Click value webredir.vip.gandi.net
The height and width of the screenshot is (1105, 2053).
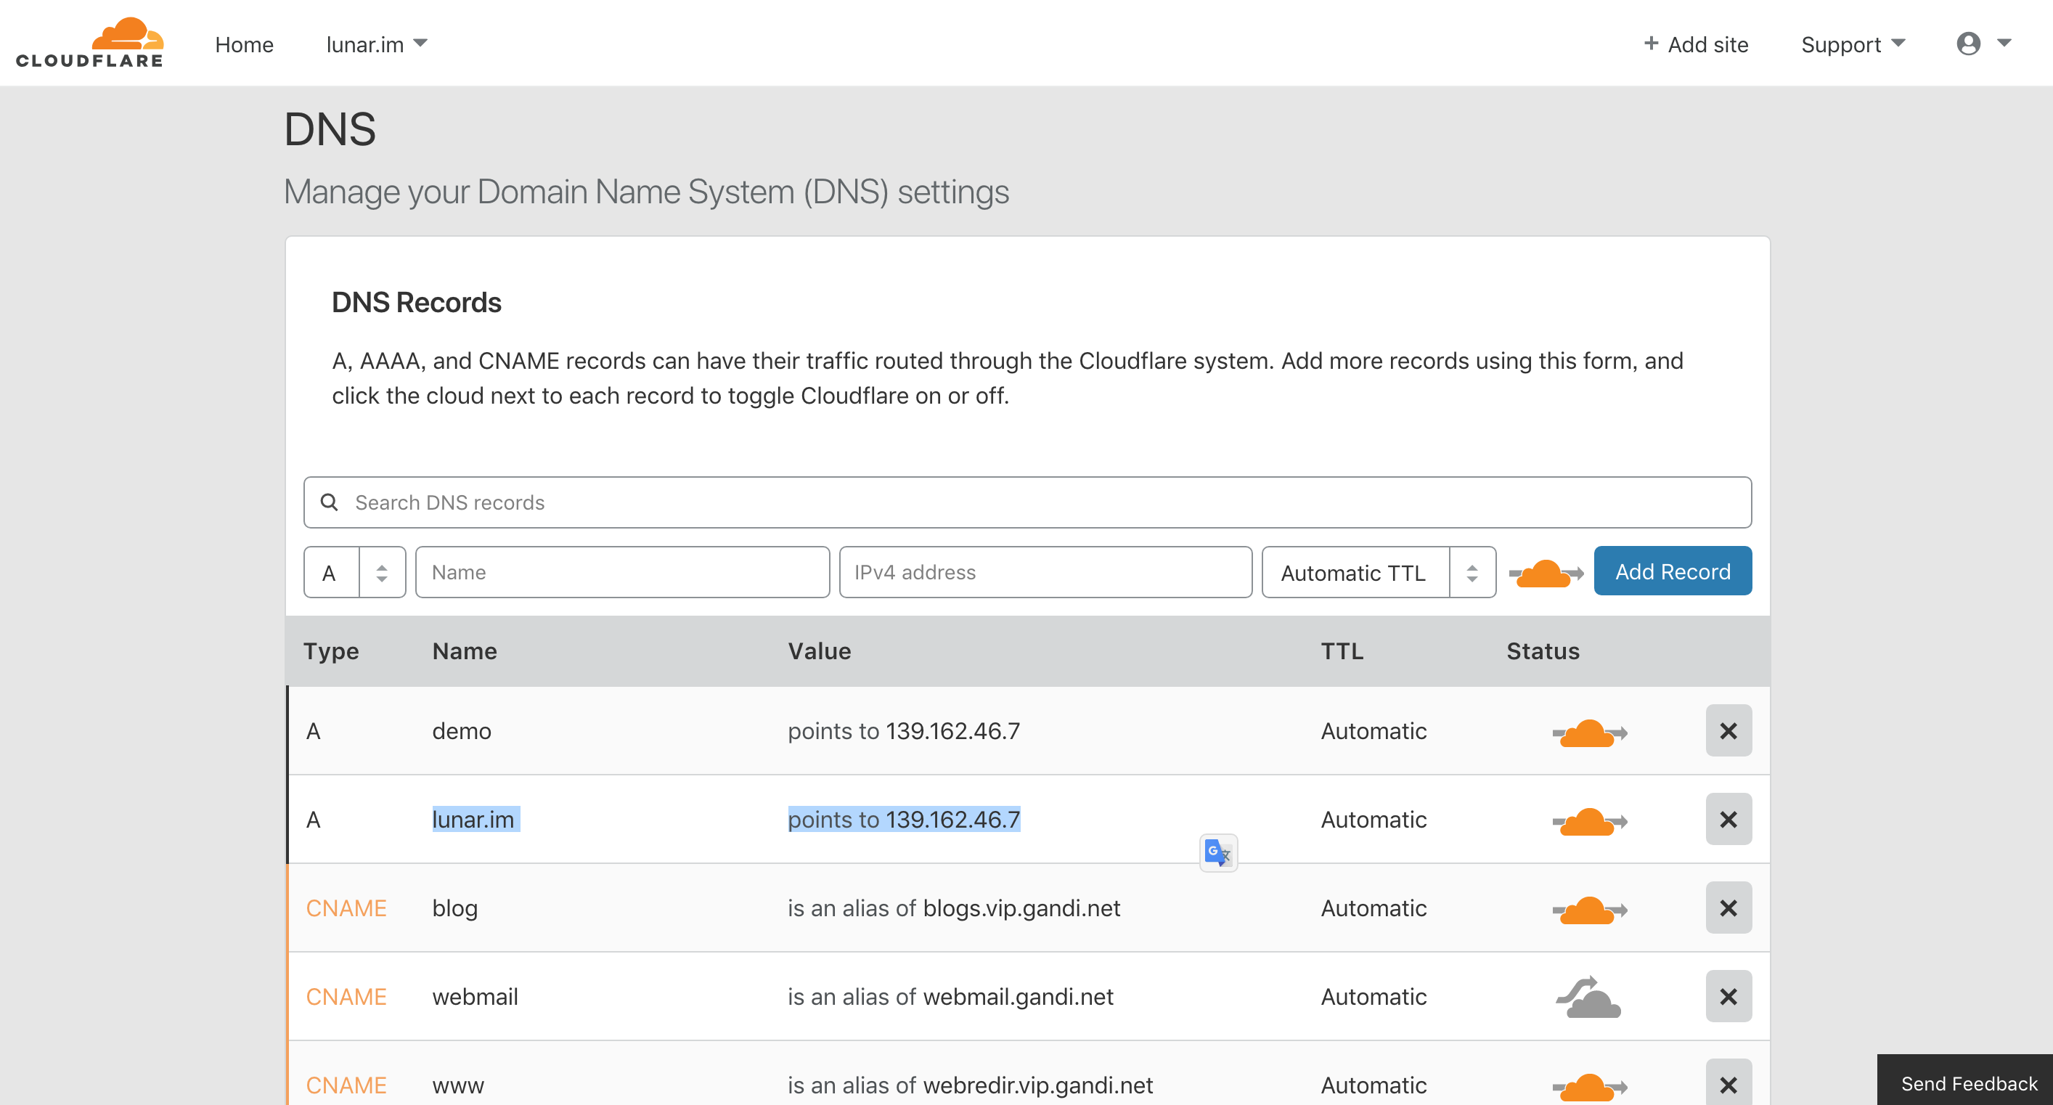(x=1038, y=1085)
